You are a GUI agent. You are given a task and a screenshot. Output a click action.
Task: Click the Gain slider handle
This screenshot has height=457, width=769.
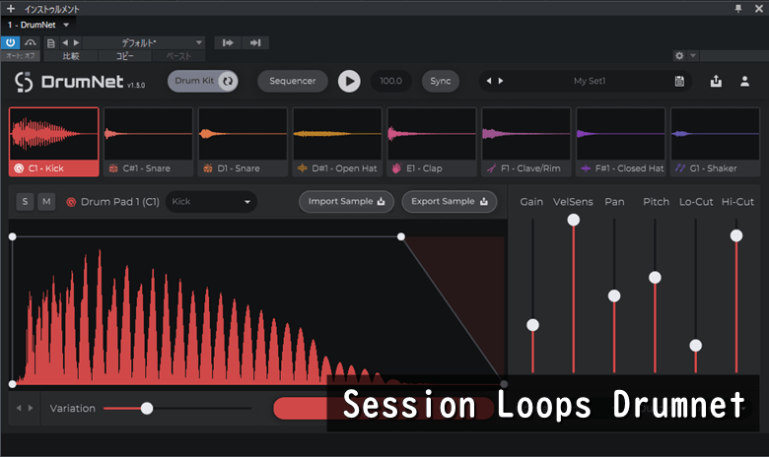pos(532,325)
